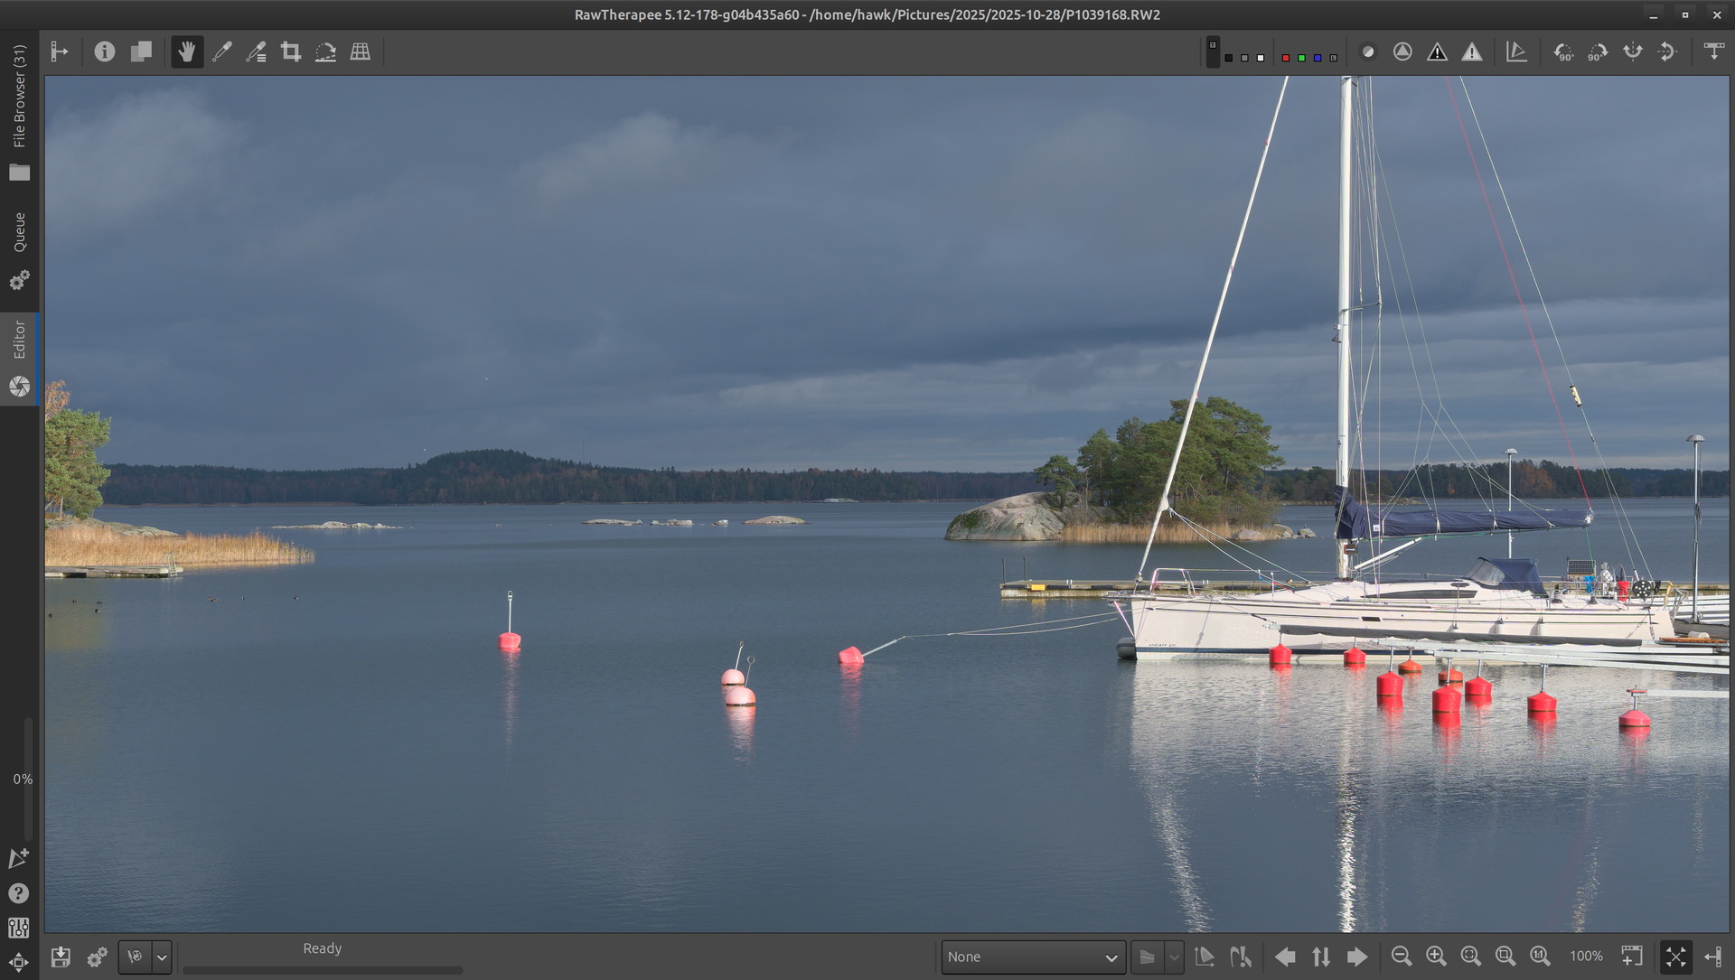Select the white balance picker tool
The image size is (1735, 980).
[x=221, y=52]
